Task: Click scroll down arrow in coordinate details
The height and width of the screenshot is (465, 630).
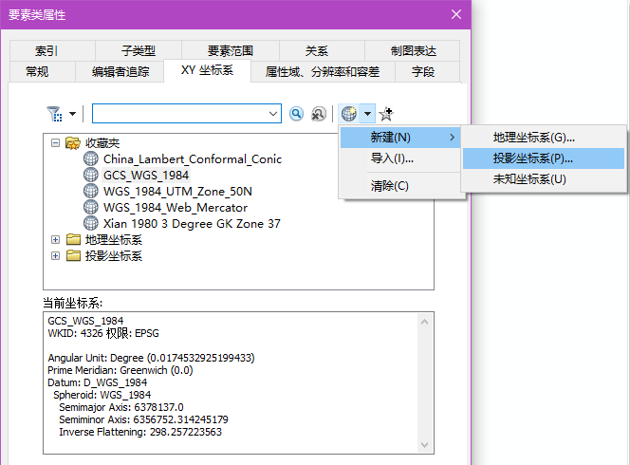Action: point(425,444)
